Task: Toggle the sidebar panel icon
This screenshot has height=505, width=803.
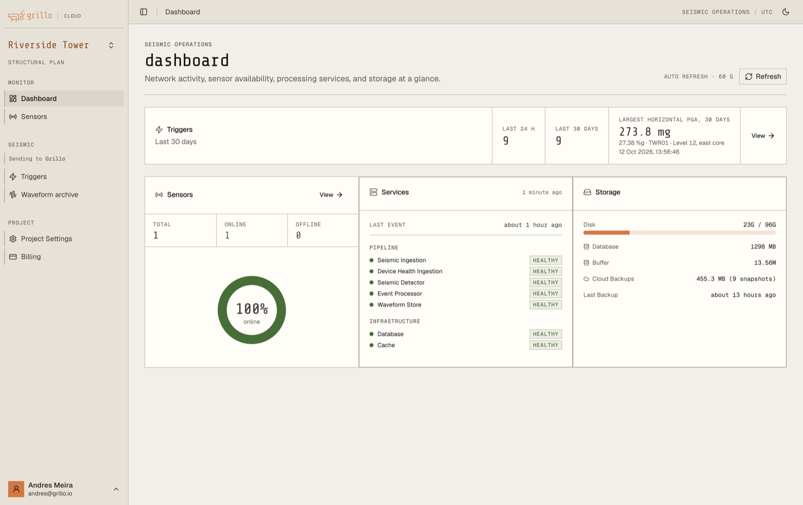Action: click(144, 12)
